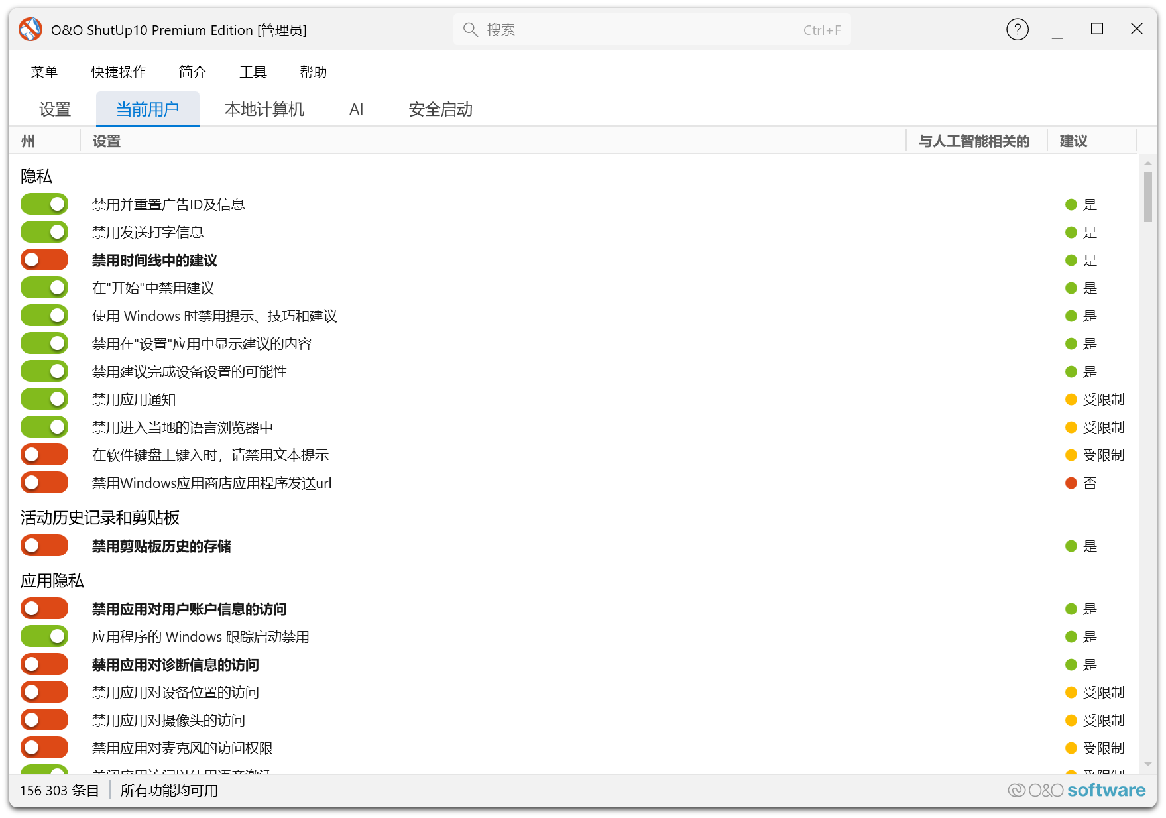The width and height of the screenshot is (1166, 818).
Task: Go to the 安全启动 tab
Action: pos(441,109)
